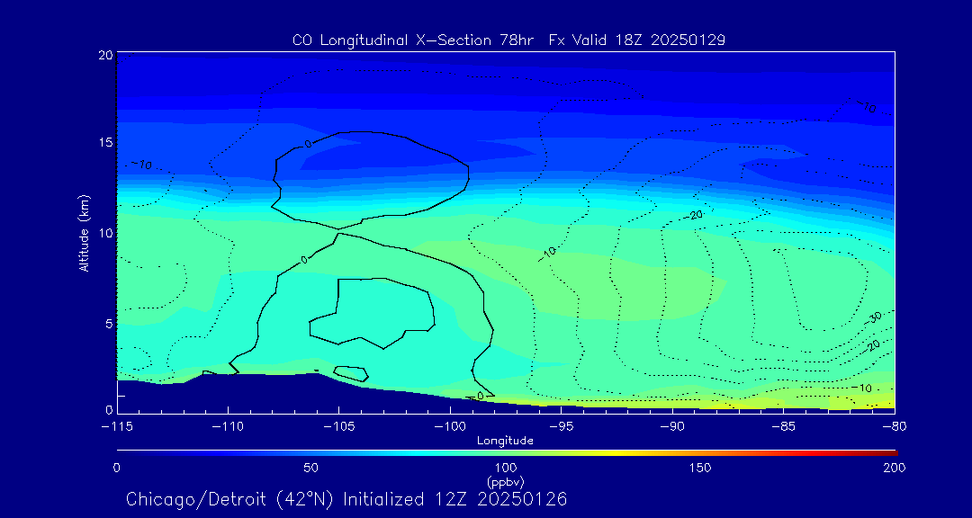972x518 pixels.
Task: Click the "15" altitude axis tick label
Action: pyautogui.click(x=105, y=142)
